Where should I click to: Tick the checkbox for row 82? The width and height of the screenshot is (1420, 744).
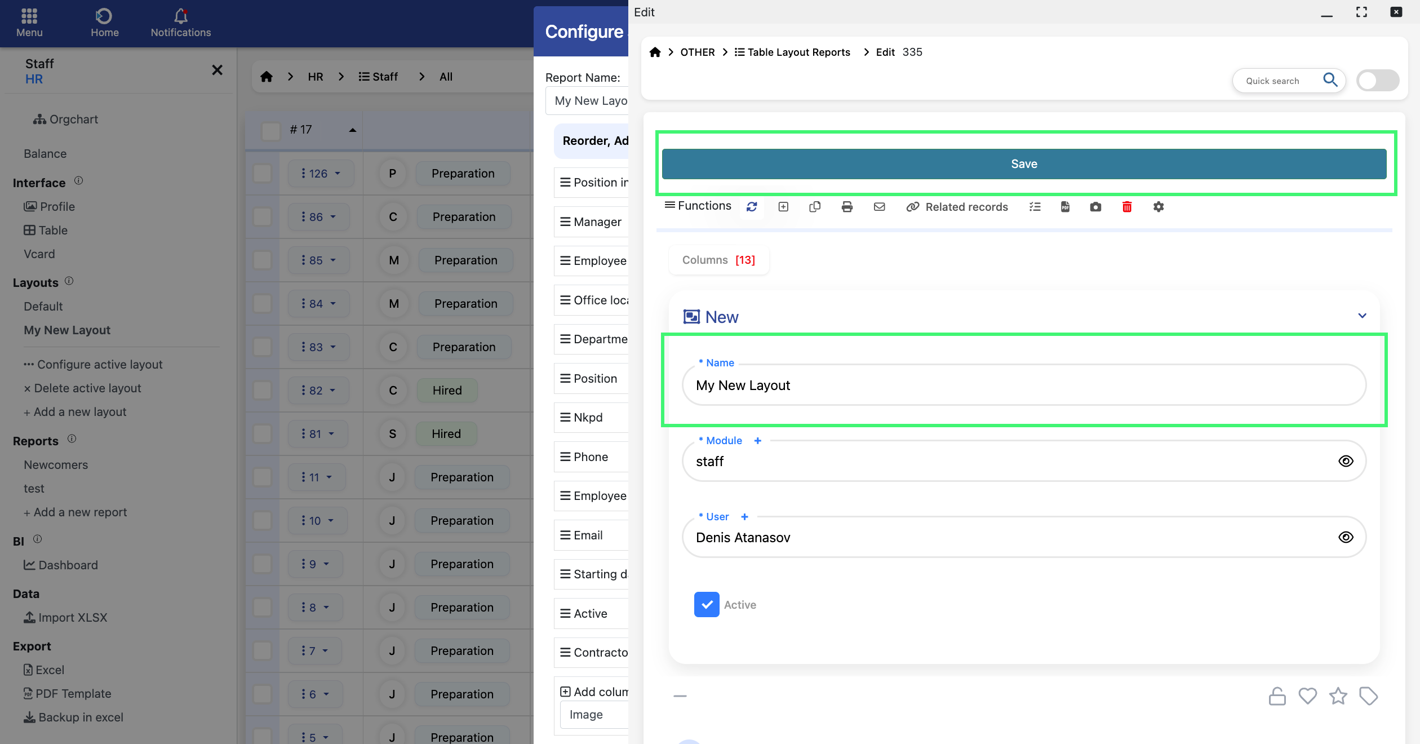pos(263,391)
